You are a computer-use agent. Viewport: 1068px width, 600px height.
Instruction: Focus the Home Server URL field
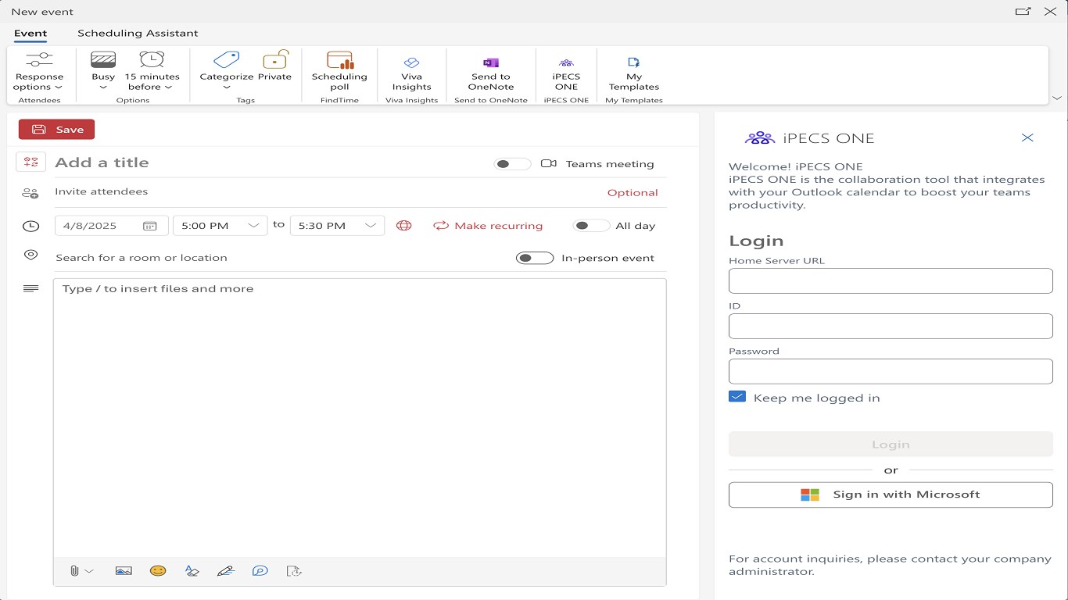[891, 281]
